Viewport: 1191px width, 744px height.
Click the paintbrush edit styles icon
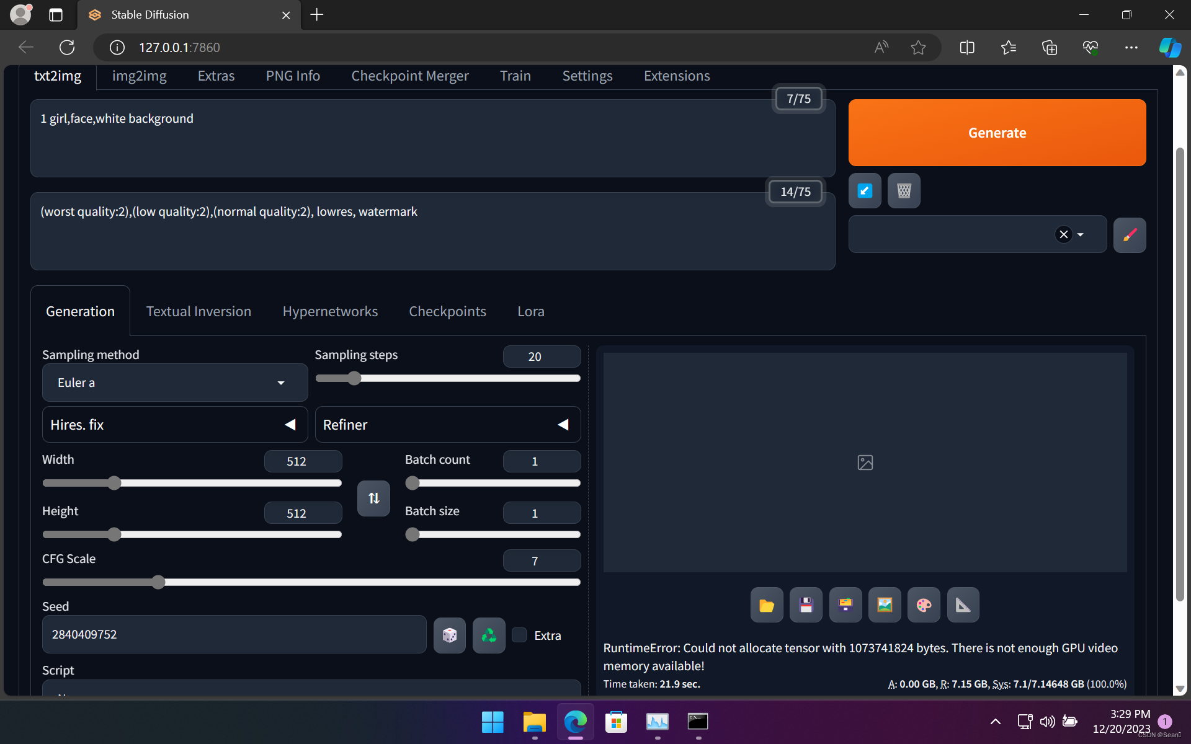(1129, 235)
